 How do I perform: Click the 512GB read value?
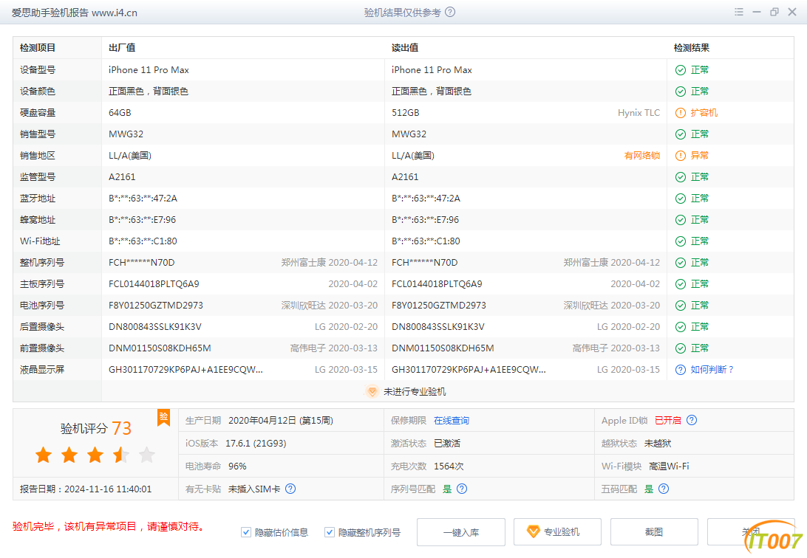[x=406, y=113]
